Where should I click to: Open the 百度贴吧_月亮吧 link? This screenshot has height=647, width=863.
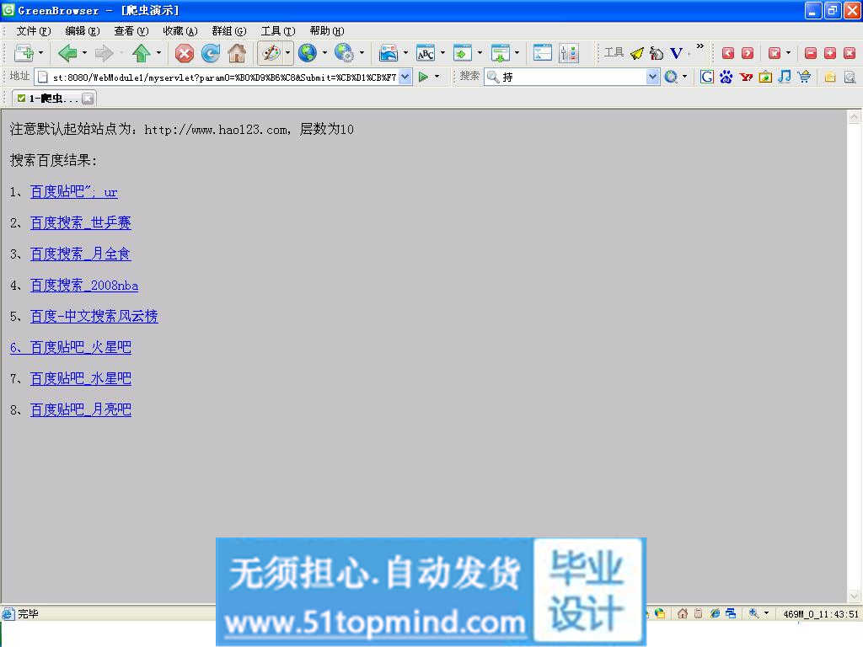(80, 410)
